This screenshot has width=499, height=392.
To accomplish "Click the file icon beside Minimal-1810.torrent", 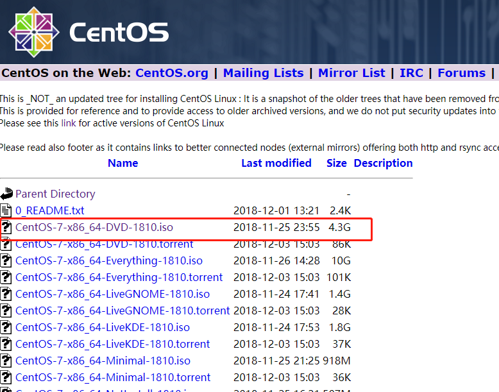I will [6, 377].
